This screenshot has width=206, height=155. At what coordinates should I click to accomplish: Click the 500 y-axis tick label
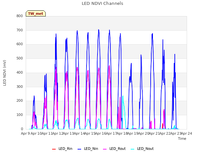pos(20,58)
